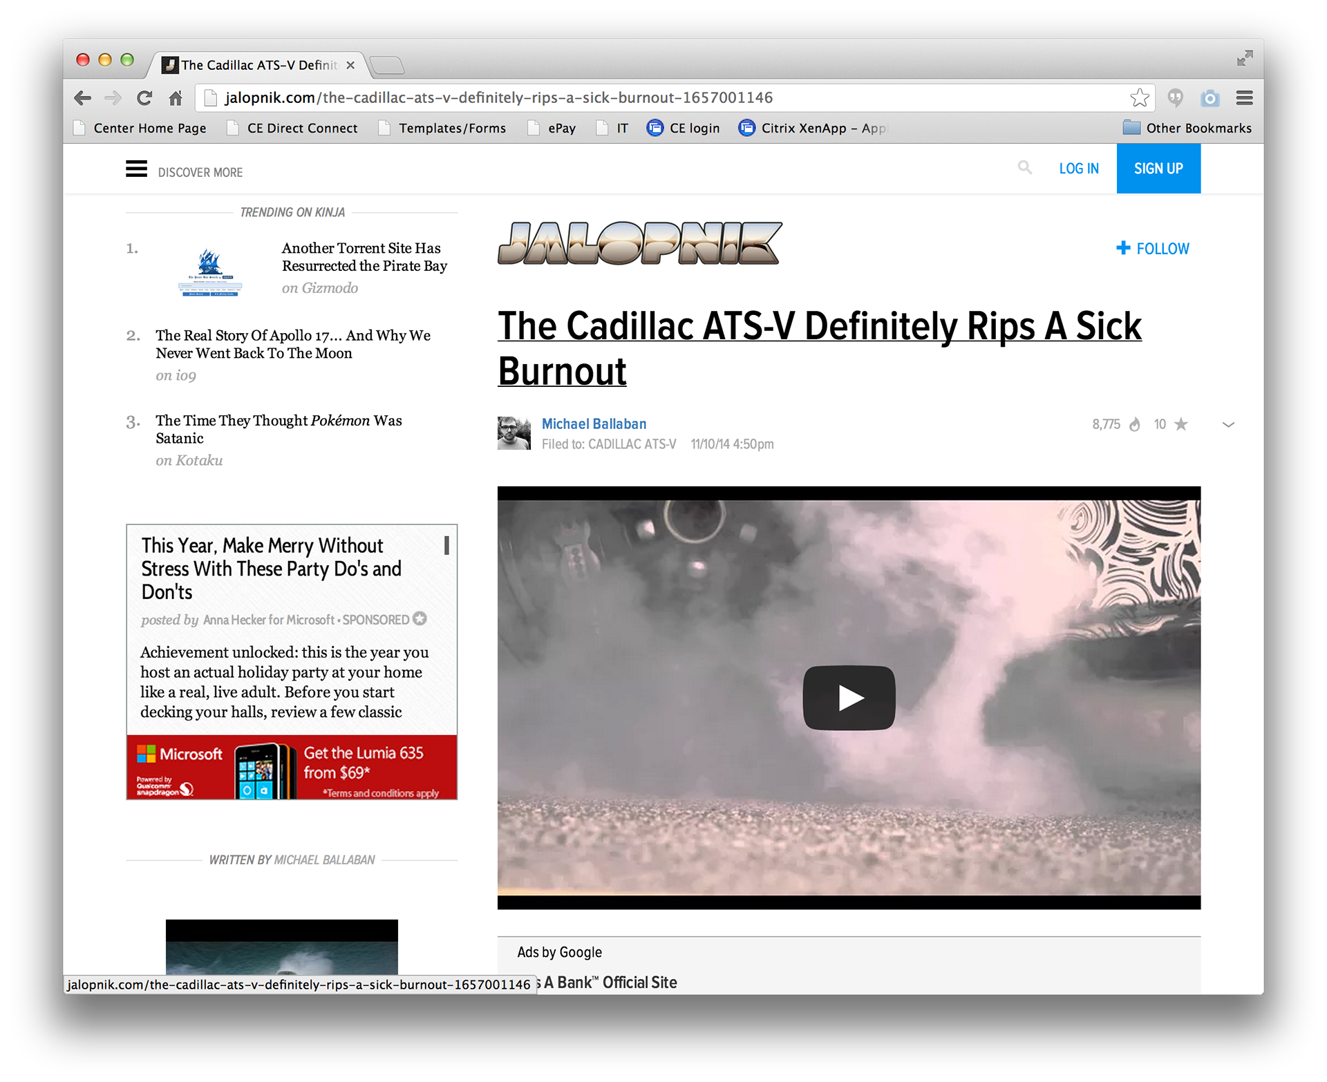Viewport: 1327px width, 1082px height.
Task: Click the 8,775 view count
Action: point(1106,424)
